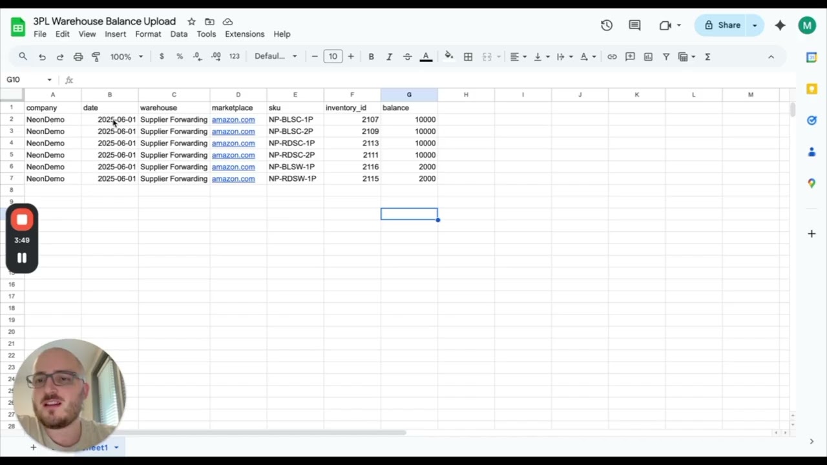The image size is (827, 465).
Task: Collapse the toolbar menus with chevron
Action: pos(771,57)
